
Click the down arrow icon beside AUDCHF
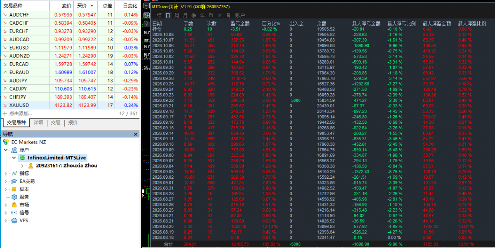pyautogui.click(x=5, y=15)
